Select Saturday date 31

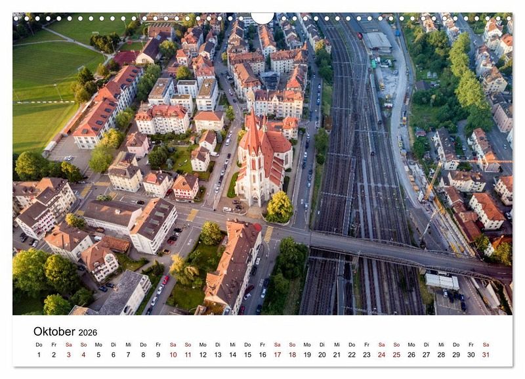(486, 355)
